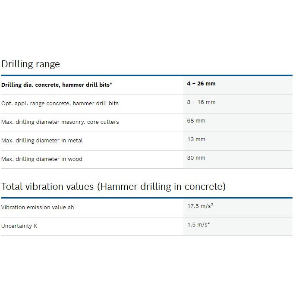This screenshot has height=296, width=296.
Task: Click the '1.5 m/s²' uncertainty value
Action: (x=198, y=225)
